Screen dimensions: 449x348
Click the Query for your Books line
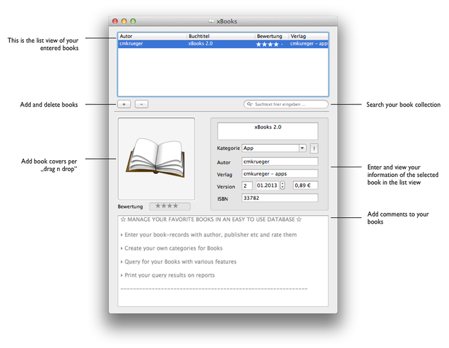click(178, 261)
